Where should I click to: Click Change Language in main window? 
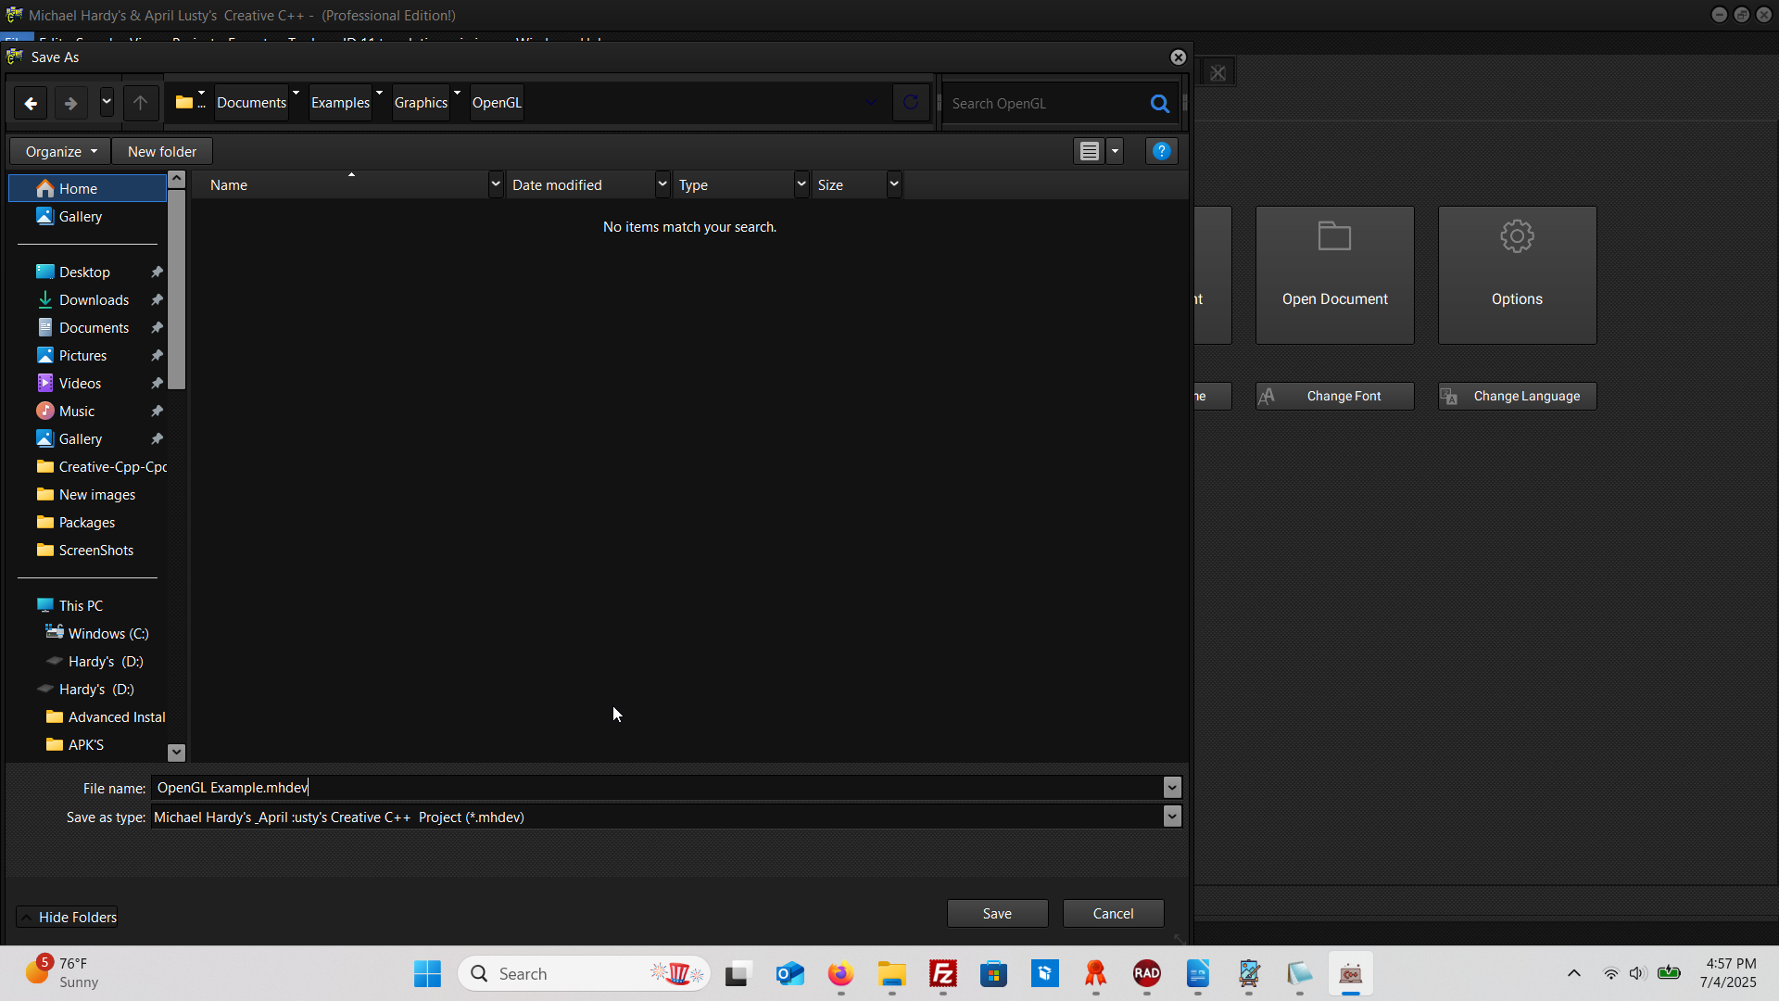click(x=1518, y=396)
